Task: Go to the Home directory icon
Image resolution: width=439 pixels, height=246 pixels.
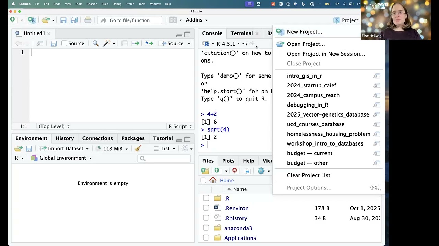Action: click(213, 180)
